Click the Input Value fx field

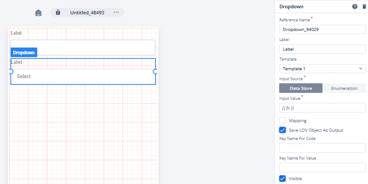(x=322, y=108)
